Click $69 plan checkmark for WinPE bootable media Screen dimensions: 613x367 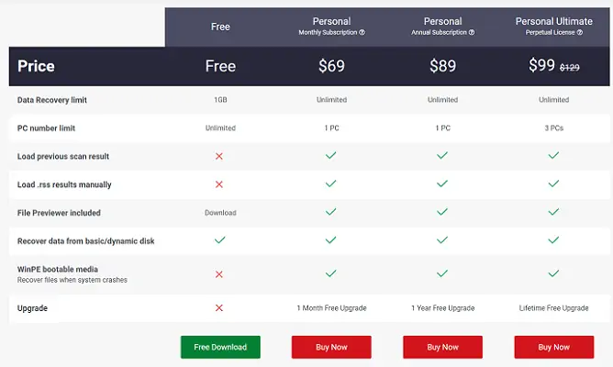click(330, 273)
